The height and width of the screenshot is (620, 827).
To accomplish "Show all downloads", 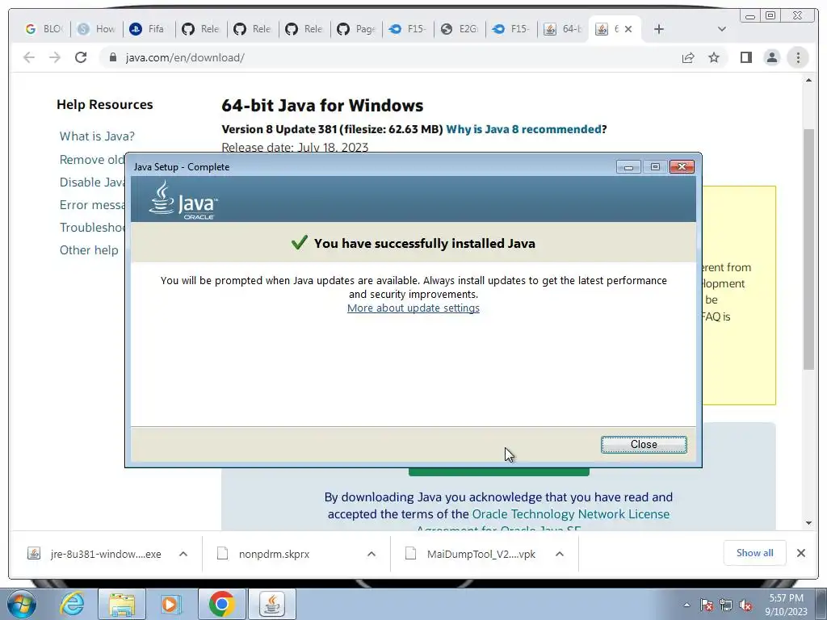I will tap(754, 553).
